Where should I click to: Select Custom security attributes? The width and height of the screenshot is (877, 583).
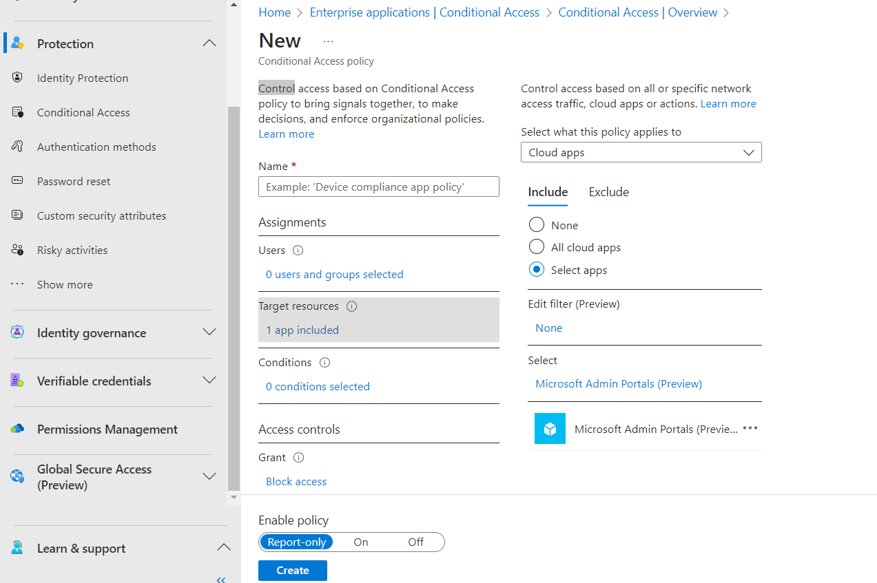tap(101, 215)
